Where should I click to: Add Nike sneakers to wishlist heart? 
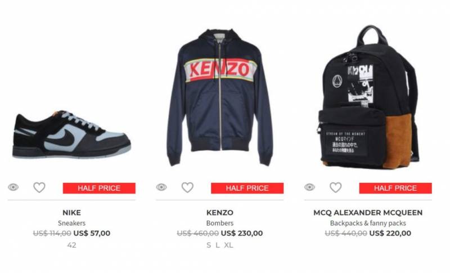(x=39, y=187)
